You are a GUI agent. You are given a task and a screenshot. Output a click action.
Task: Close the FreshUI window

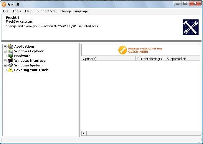point(195,4)
